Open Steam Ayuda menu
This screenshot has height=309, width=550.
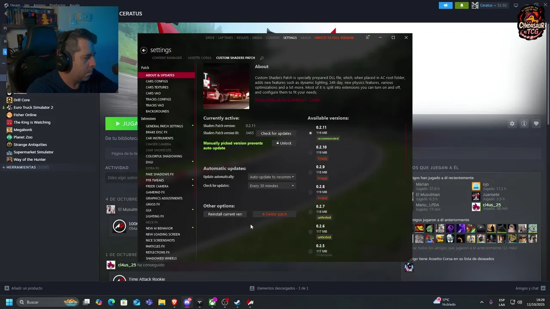point(74,5)
